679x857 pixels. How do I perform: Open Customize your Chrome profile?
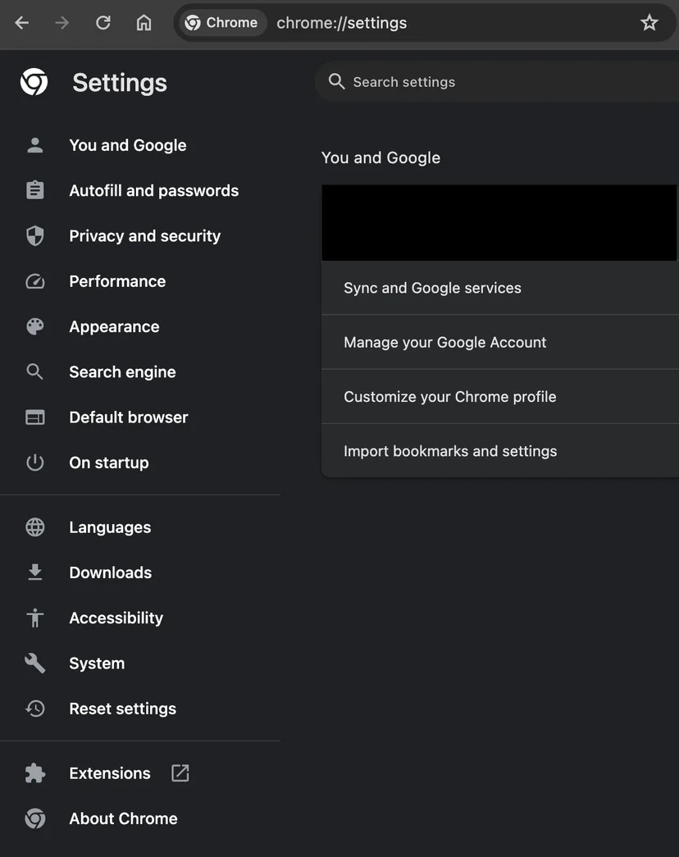point(500,397)
